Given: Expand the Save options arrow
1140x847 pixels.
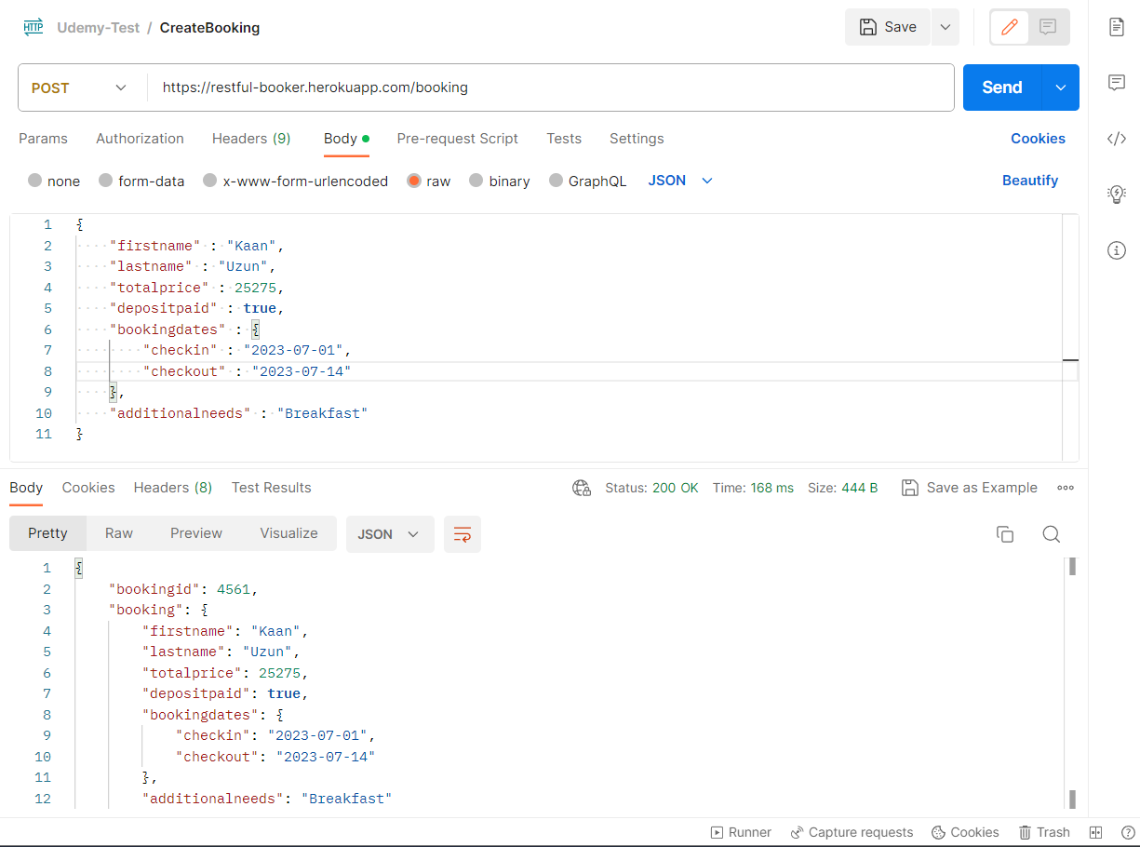Looking at the screenshot, I should (946, 27).
